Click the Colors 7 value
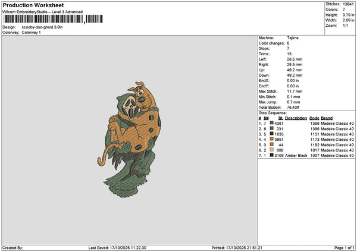 [343, 10]
